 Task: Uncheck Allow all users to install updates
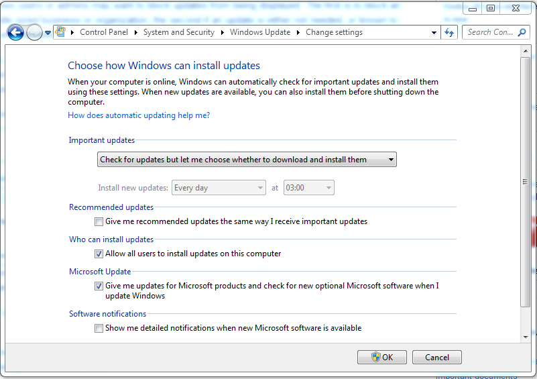click(x=99, y=254)
